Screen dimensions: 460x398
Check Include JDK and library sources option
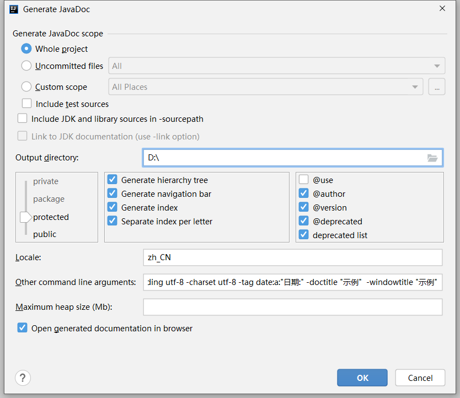pyautogui.click(x=22, y=118)
